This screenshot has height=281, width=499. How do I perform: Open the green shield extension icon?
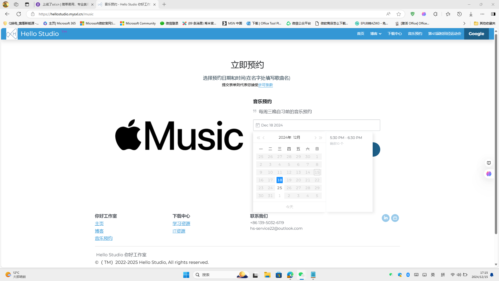tap(412, 14)
